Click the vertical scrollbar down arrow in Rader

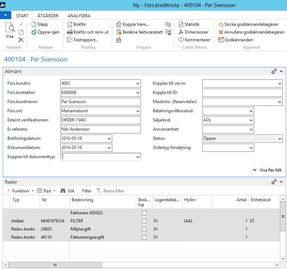pos(283,259)
